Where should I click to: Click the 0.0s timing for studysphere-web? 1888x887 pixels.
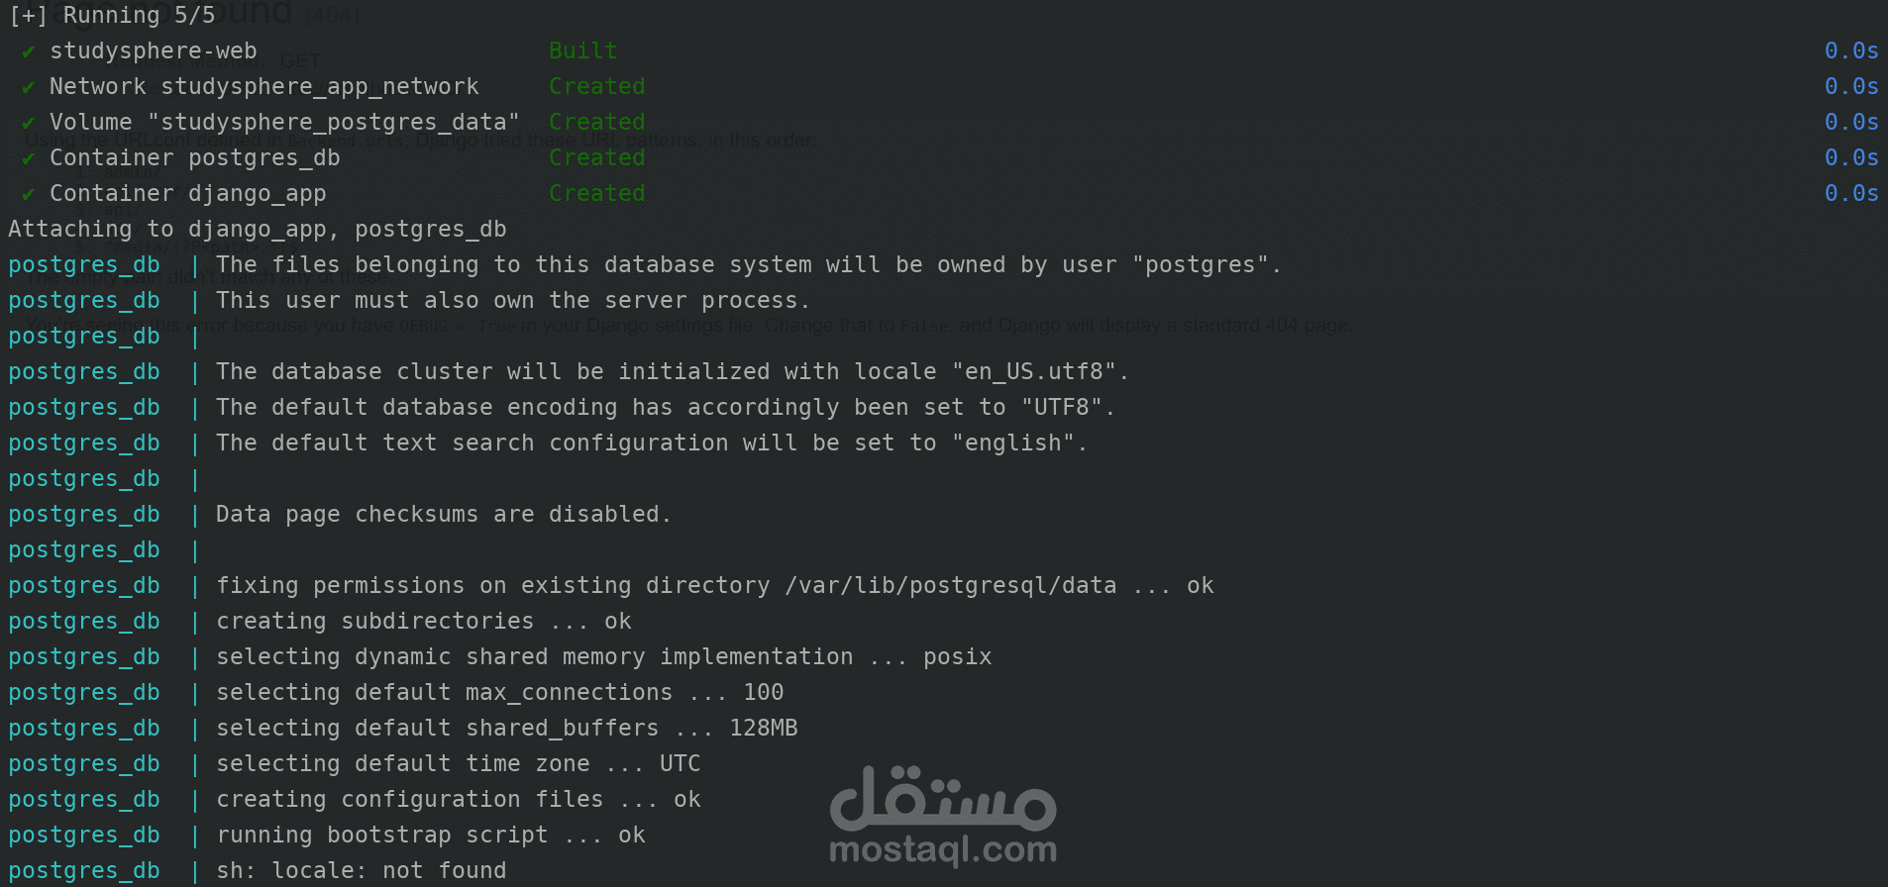(x=1851, y=50)
